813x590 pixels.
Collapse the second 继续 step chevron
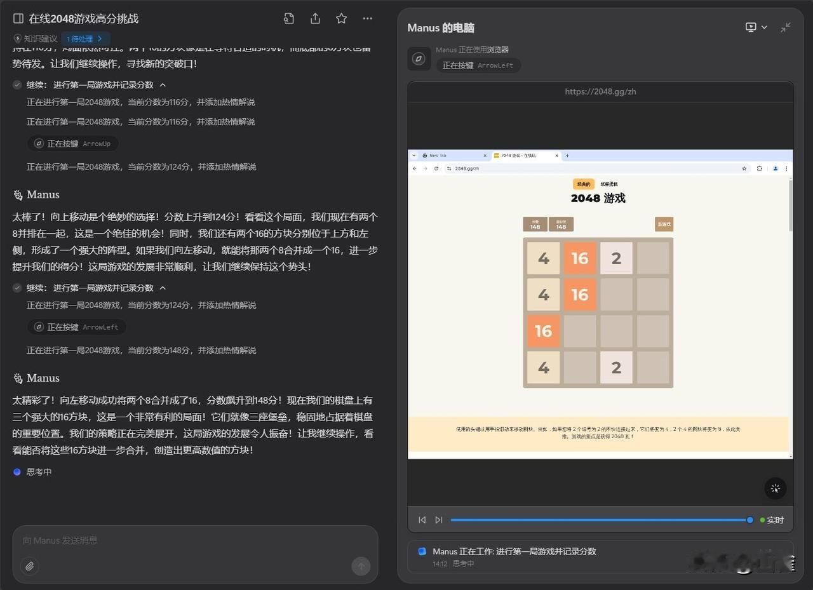pyautogui.click(x=163, y=288)
